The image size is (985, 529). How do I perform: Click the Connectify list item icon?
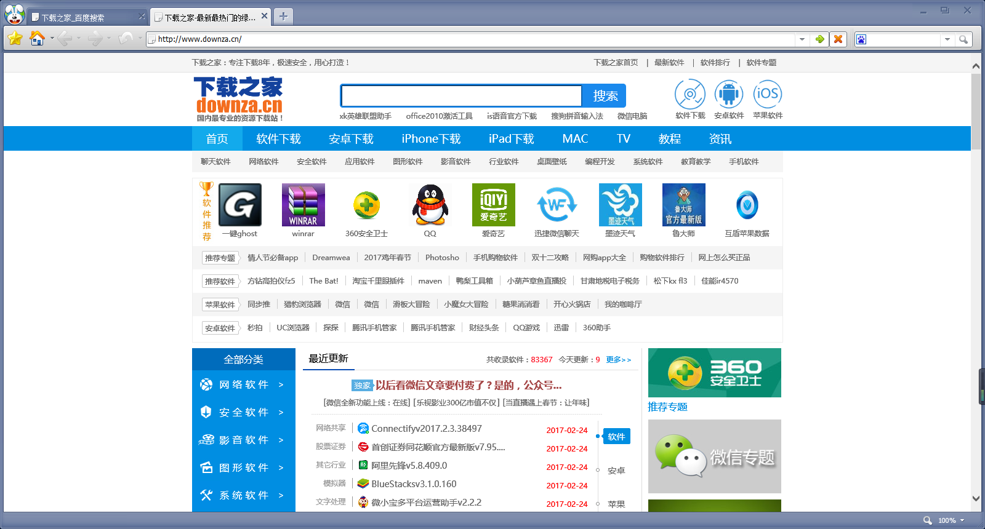pyautogui.click(x=363, y=428)
